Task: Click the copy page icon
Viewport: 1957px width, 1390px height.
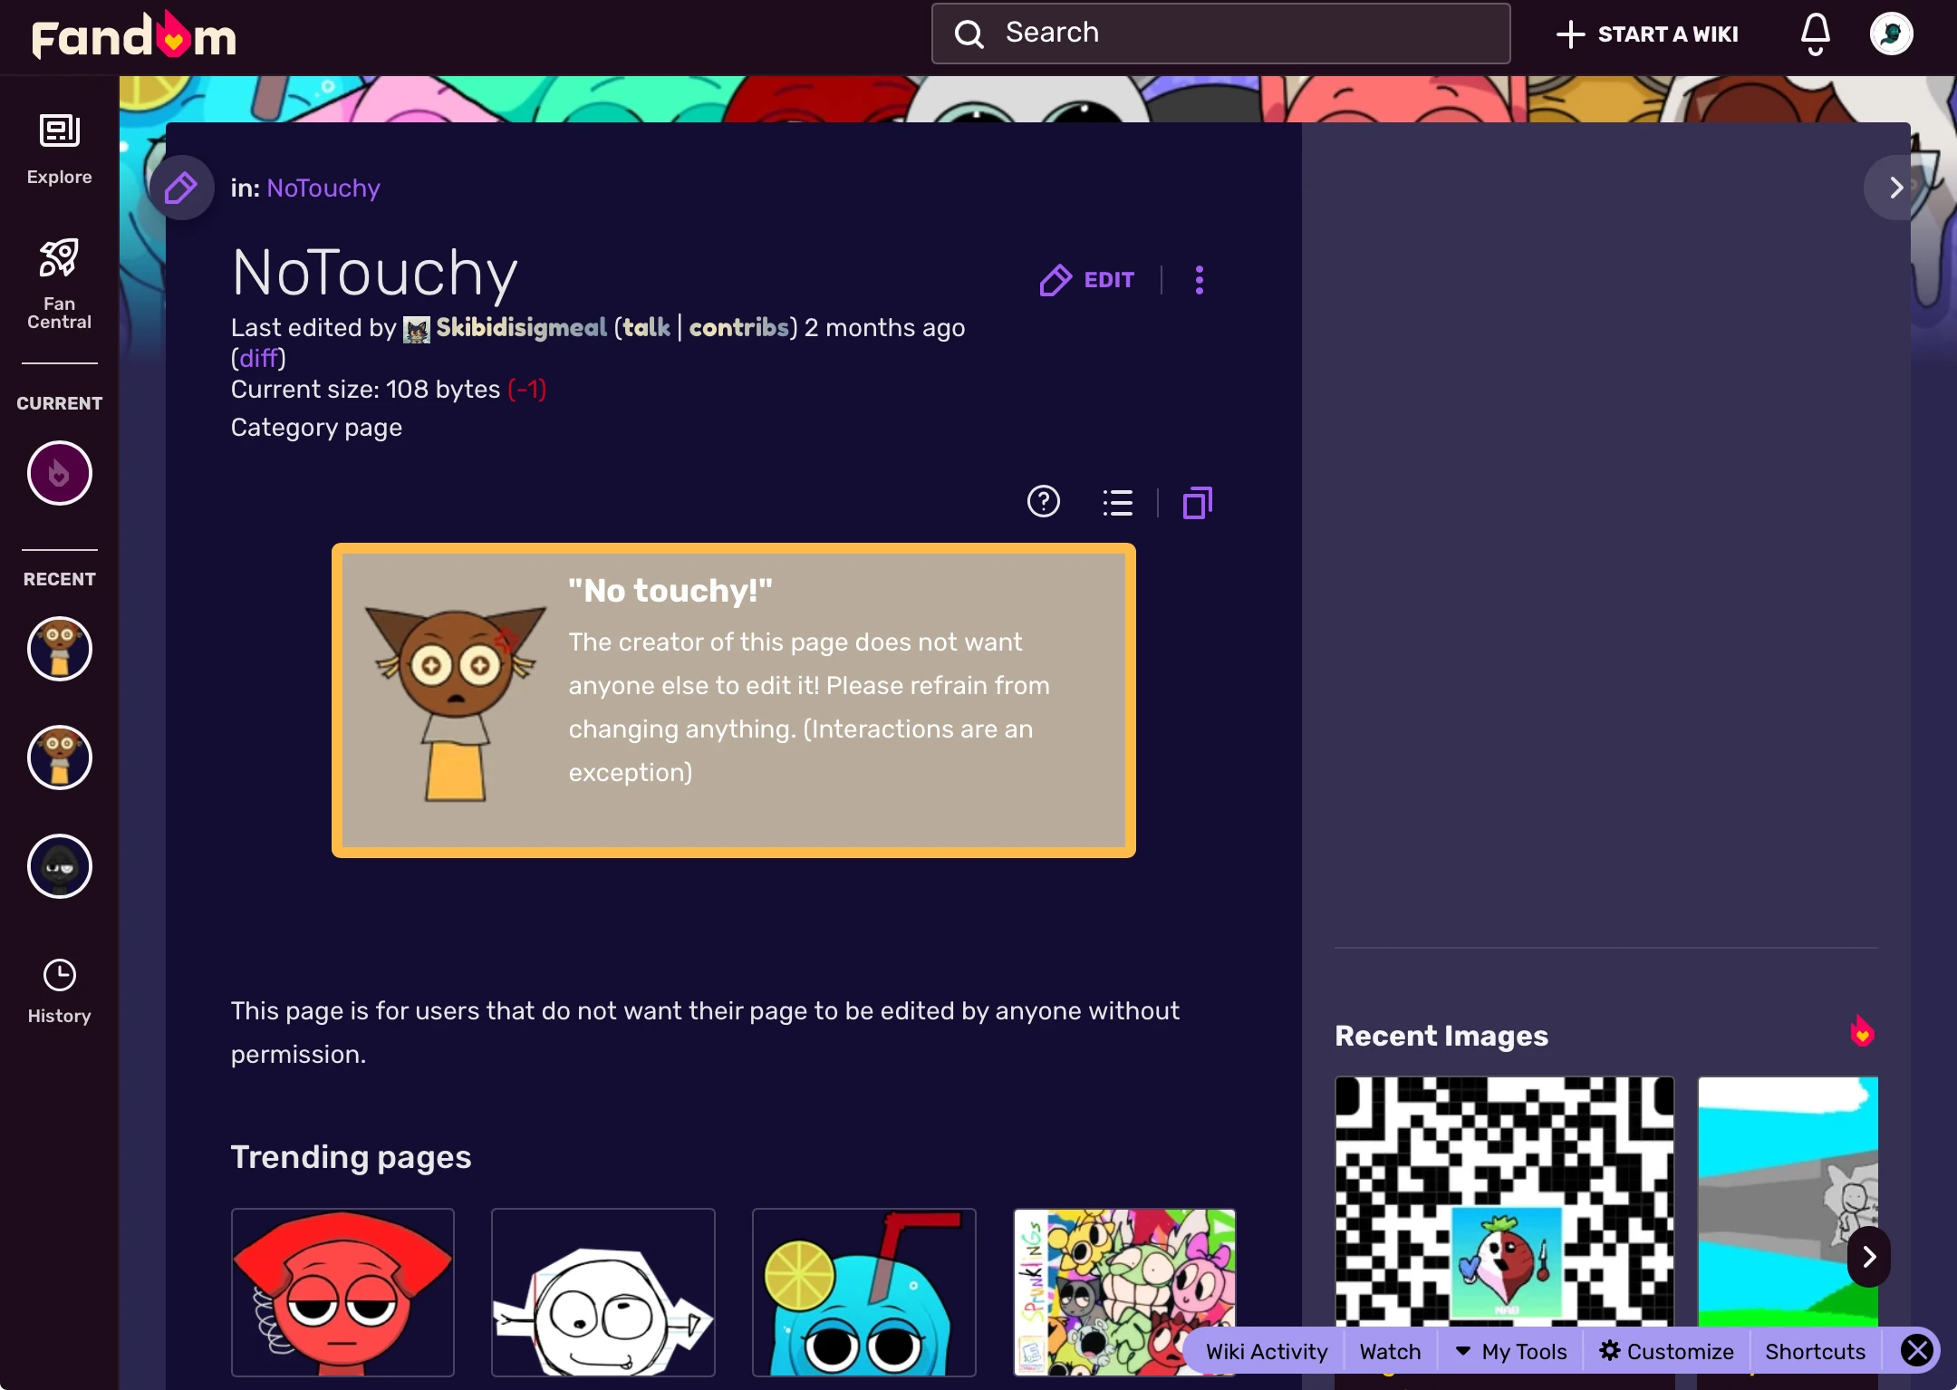Action: click(x=1196, y=502)
